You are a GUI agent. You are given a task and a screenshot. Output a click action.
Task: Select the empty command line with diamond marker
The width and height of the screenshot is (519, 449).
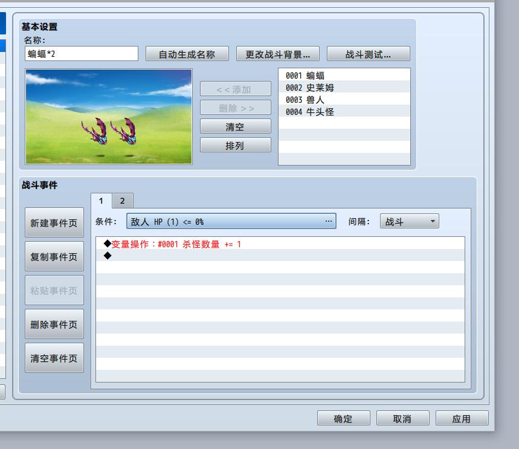tap(280, 256)
